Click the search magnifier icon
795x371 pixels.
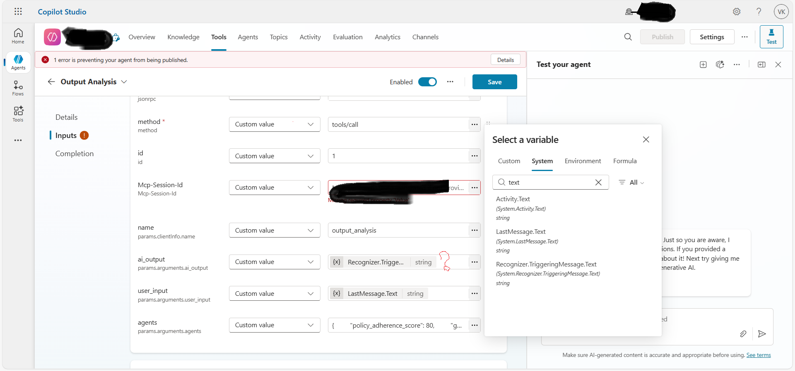pyautogui.click(x=628, y=37)
